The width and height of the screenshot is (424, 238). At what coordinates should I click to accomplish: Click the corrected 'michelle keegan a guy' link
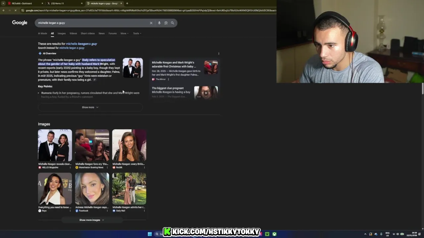[81, 44]
